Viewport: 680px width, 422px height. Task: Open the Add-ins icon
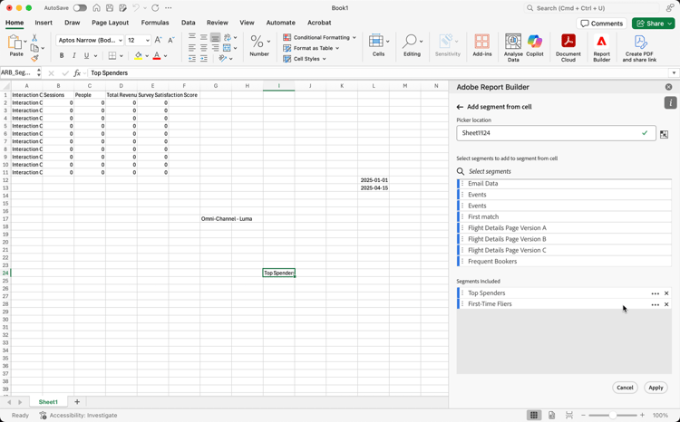pyautogui.click(x=481, y=45)
